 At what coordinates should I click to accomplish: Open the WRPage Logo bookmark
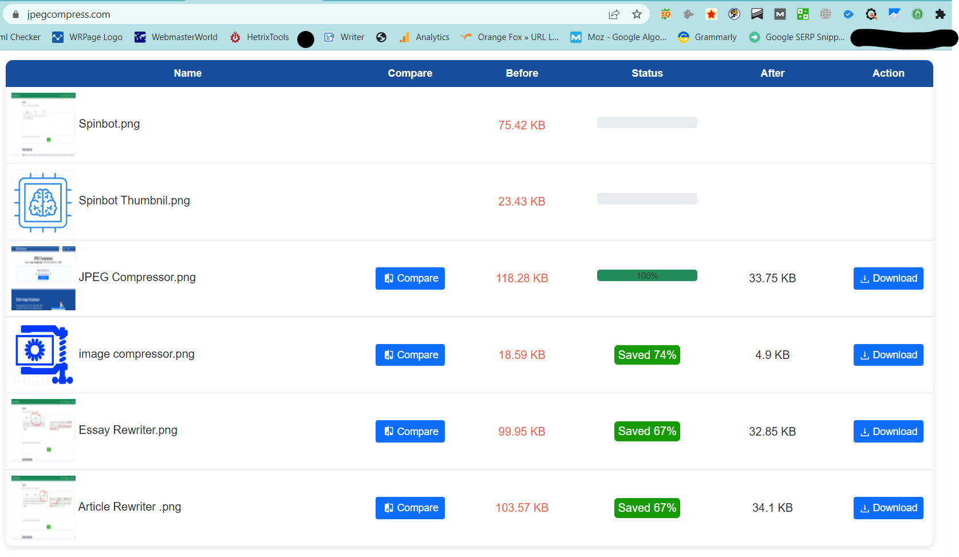coord(87,37)
